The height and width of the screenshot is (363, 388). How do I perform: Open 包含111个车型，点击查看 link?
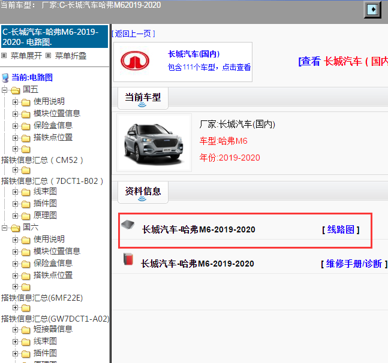click(x=209, y=67)
